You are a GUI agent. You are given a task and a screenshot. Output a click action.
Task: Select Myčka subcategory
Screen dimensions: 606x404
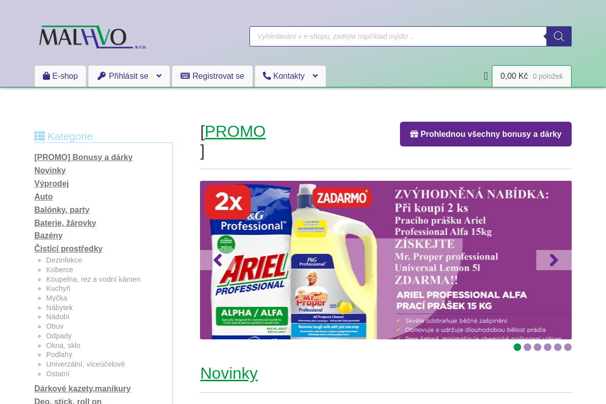(x=57, y=298)
